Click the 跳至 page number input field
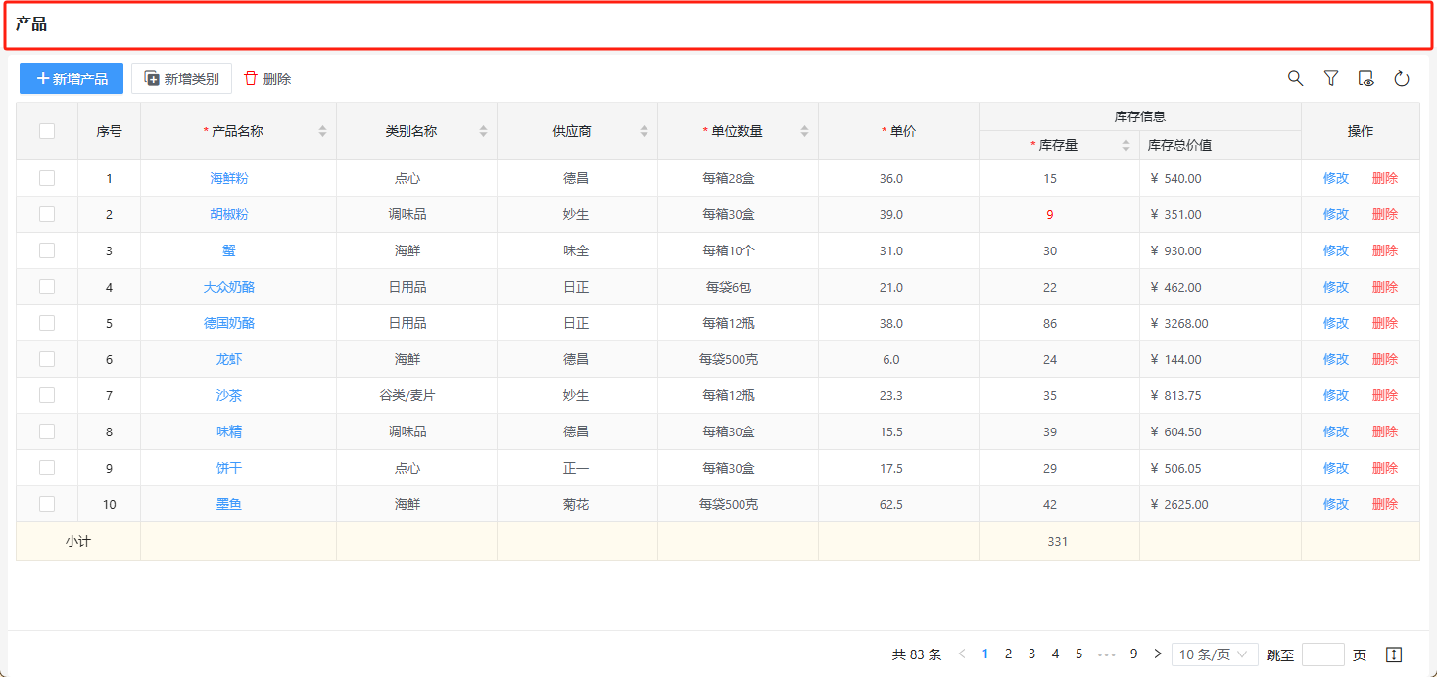 click(x=1322, y=654)
